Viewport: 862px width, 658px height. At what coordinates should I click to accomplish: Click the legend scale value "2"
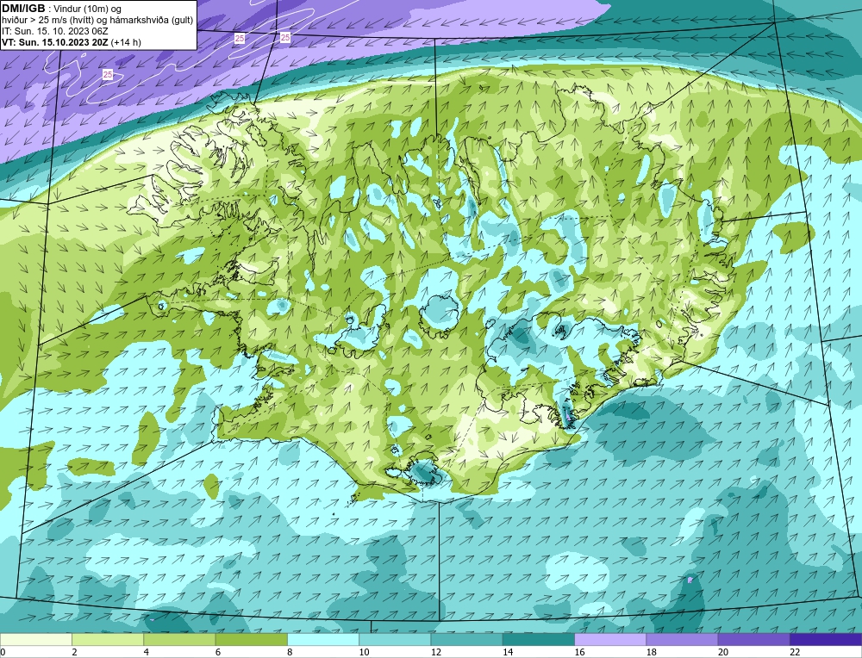74,652
